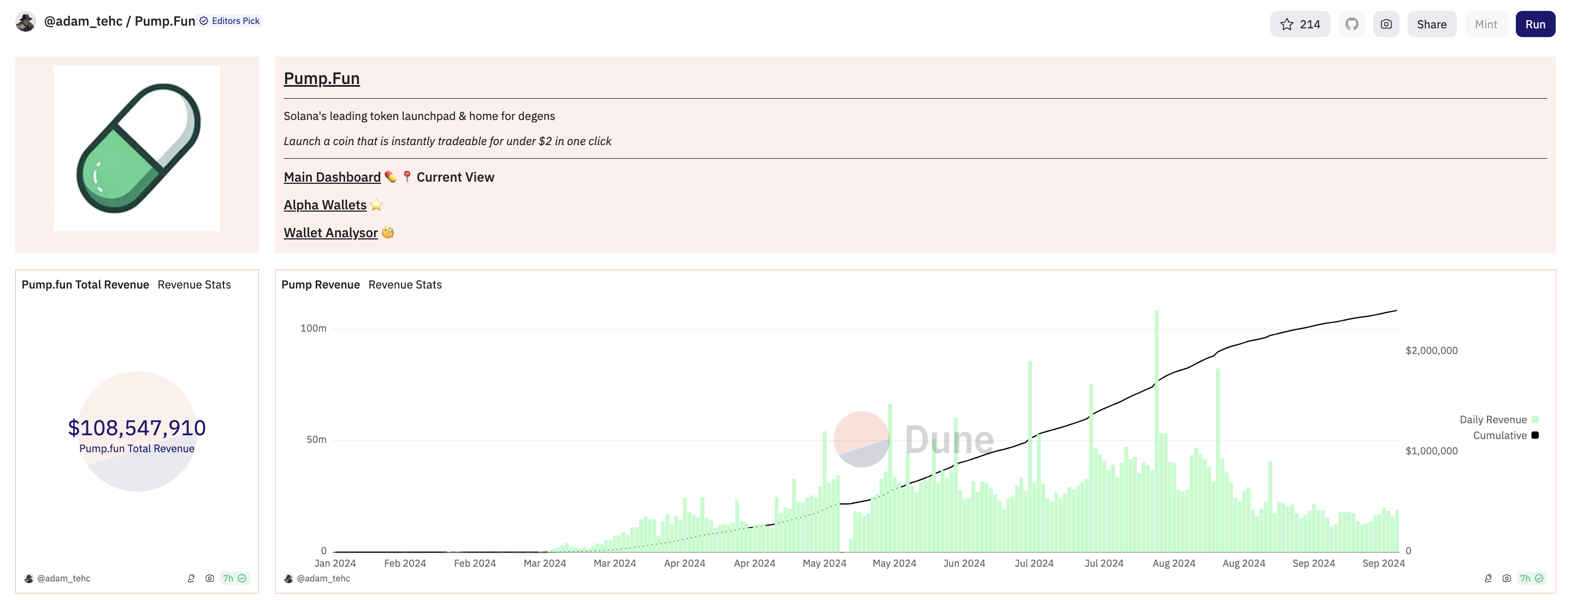Click the camera screenshot icon in header
Viewport: 1571px width, 600px height.
point(1386,25)
